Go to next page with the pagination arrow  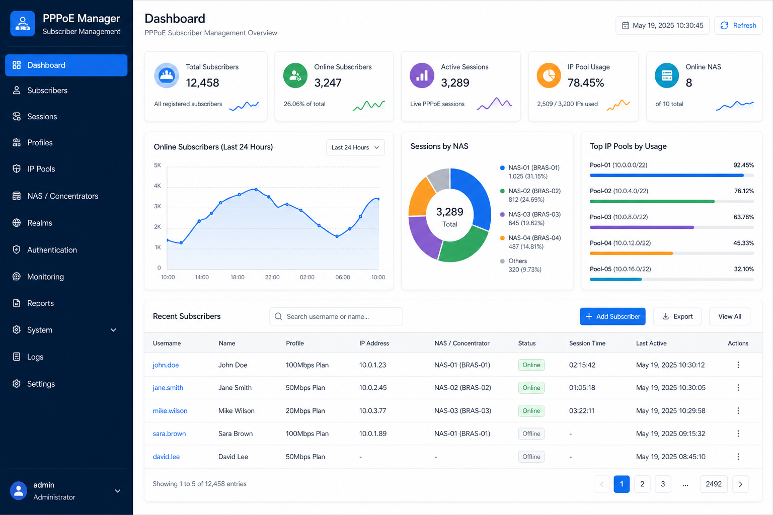pos(740,484)
